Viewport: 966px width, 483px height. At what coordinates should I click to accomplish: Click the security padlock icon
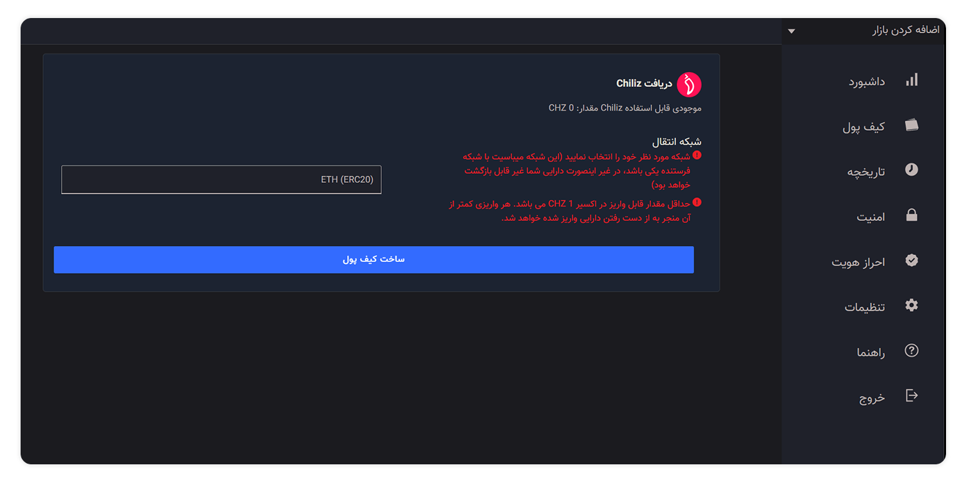pos(911,216)
